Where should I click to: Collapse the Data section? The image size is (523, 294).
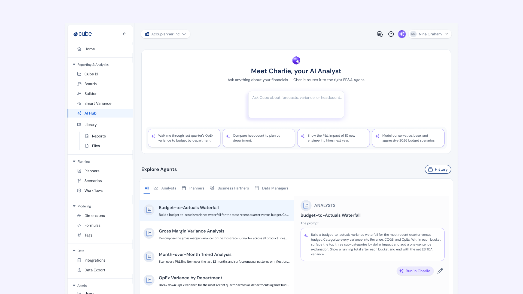[74, 251]
